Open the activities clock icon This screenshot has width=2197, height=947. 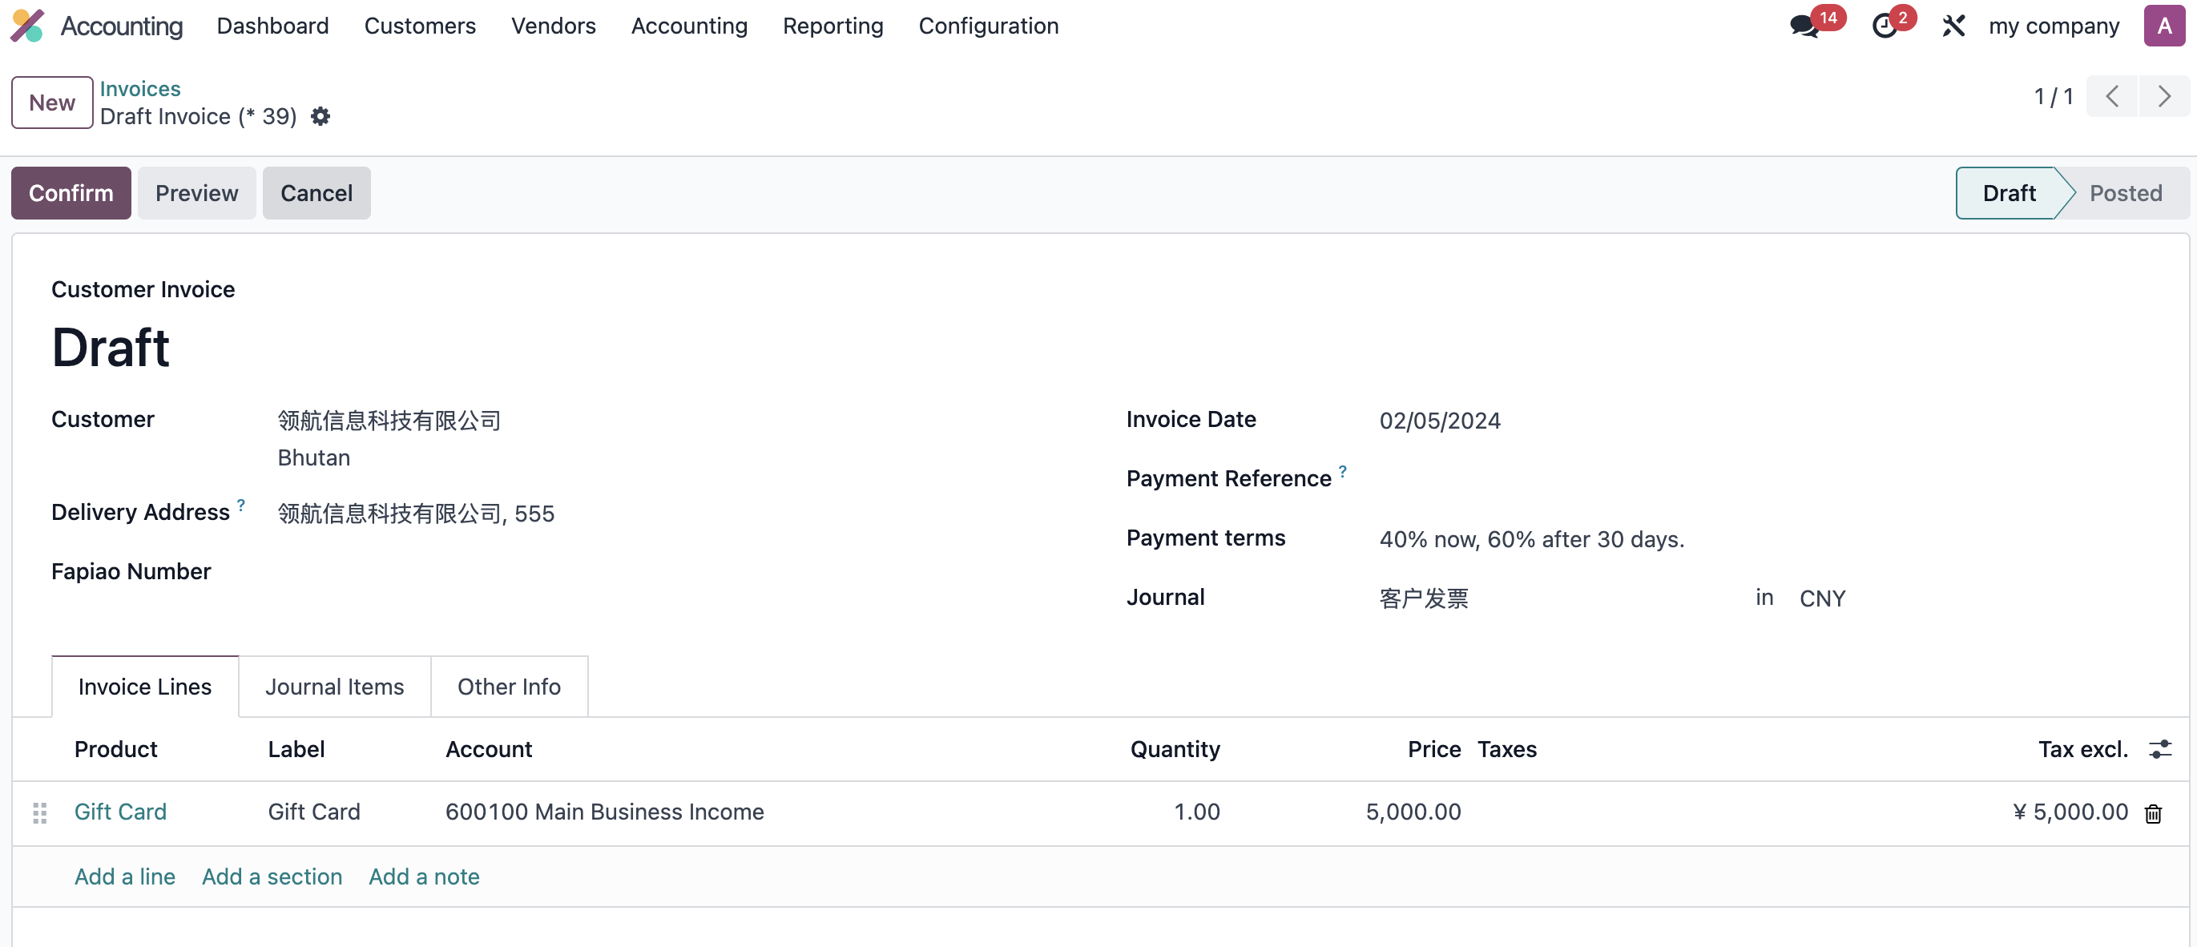tap(1884, 26)
